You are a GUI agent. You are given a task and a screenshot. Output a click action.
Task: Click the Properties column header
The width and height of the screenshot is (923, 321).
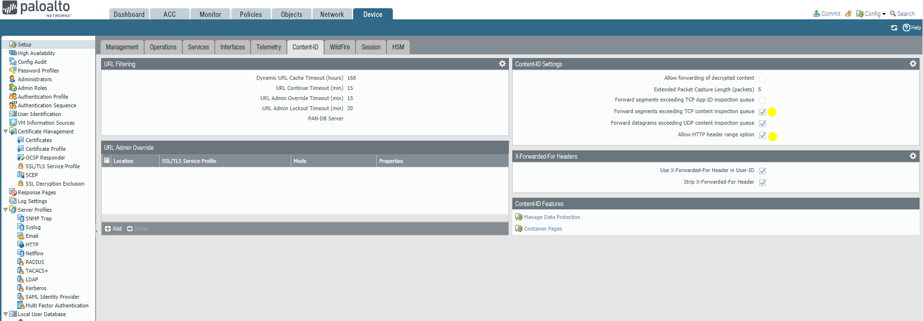[x=442, y=161]
